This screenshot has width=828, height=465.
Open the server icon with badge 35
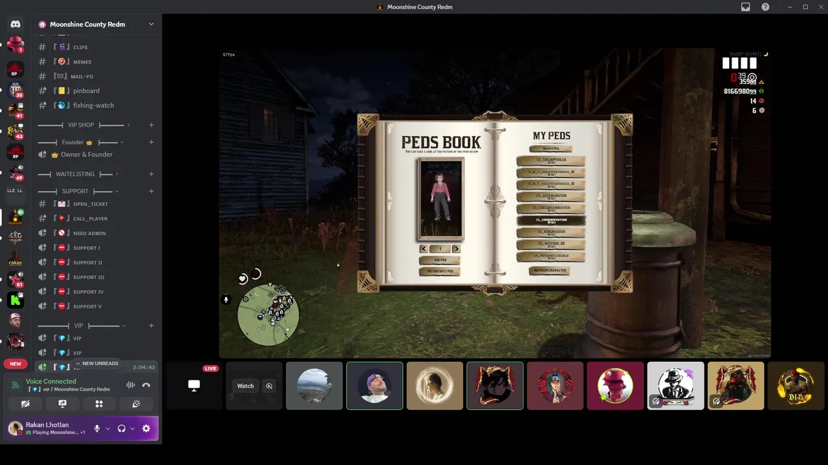coord(16,90)
